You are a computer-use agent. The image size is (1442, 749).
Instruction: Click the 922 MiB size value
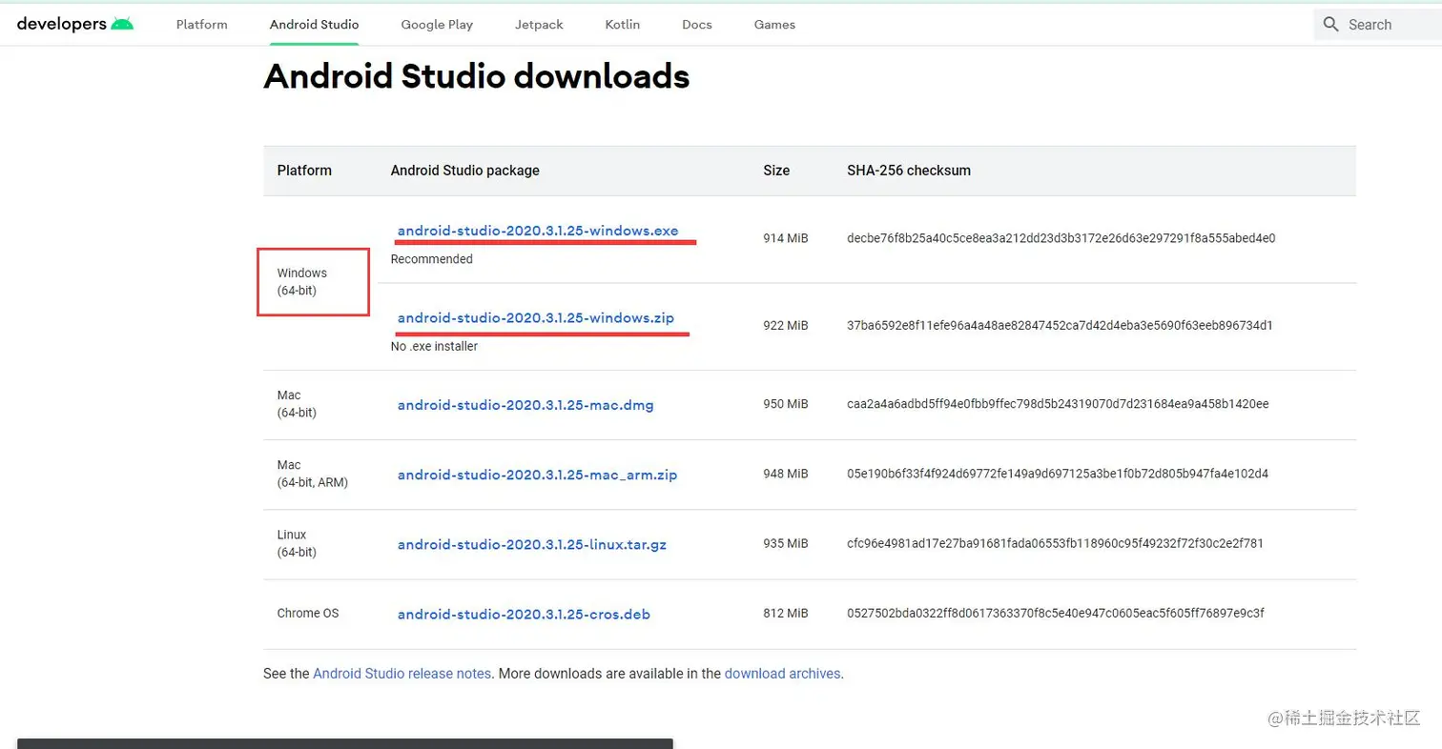tap(786, 326)
